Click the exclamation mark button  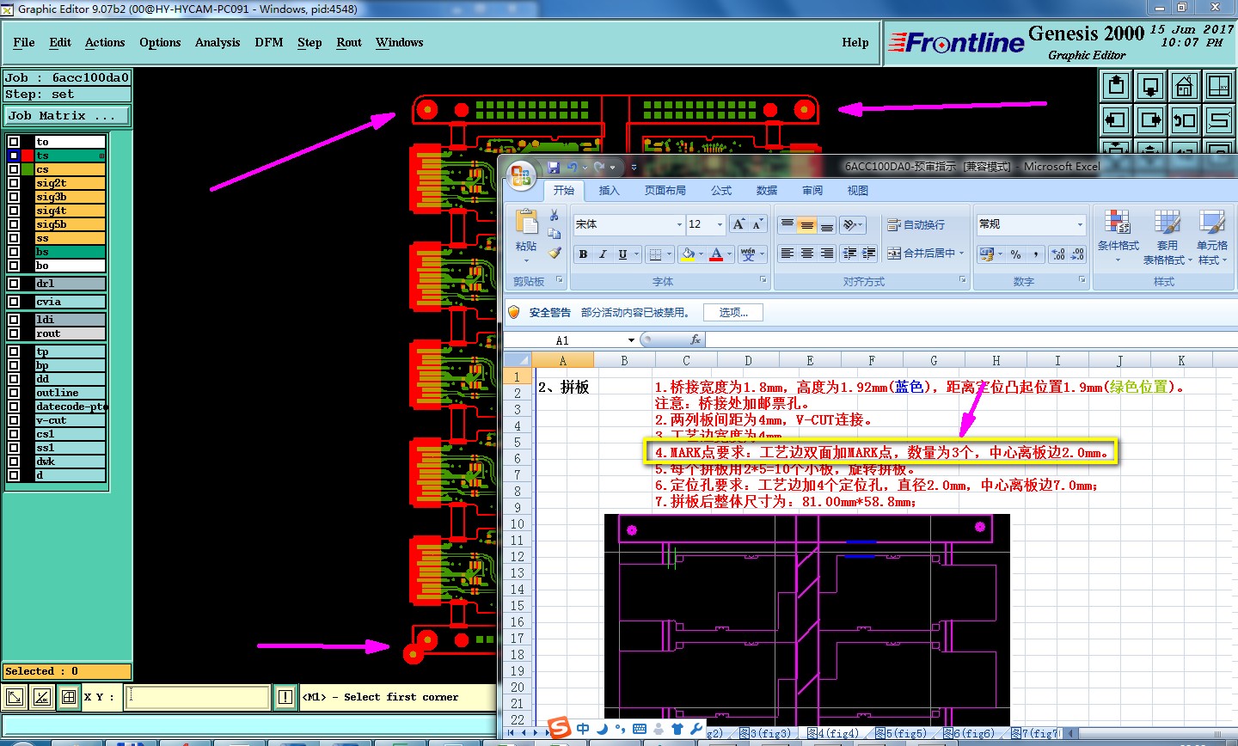(x=285, y=697)
